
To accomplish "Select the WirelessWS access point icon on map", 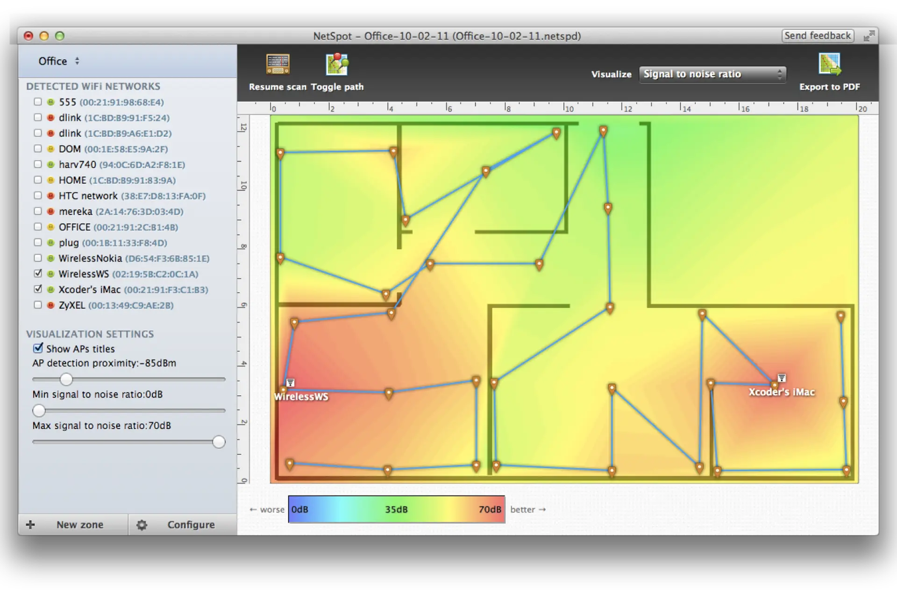I will (290, 383).
